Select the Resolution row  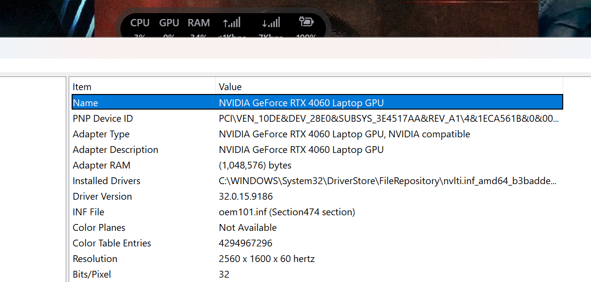click(x=317, y=259)
